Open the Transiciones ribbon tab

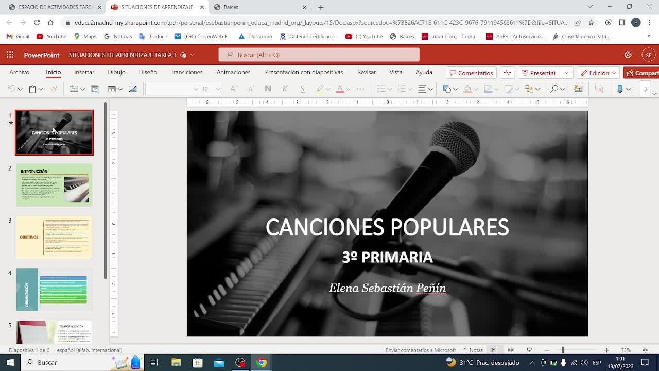pos(186,72)
